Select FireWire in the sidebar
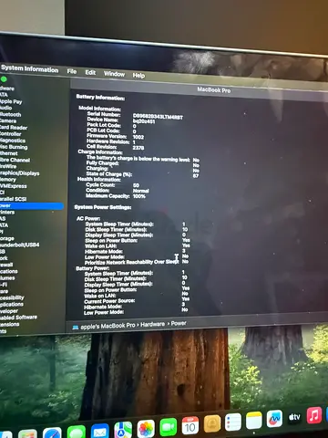Screen dimensions: 328x438 pos(8,166)
